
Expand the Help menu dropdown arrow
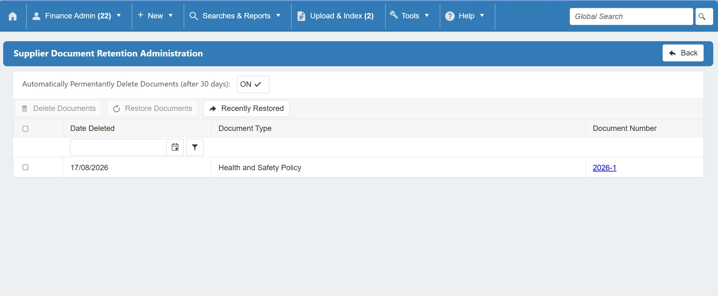point(482,16)
